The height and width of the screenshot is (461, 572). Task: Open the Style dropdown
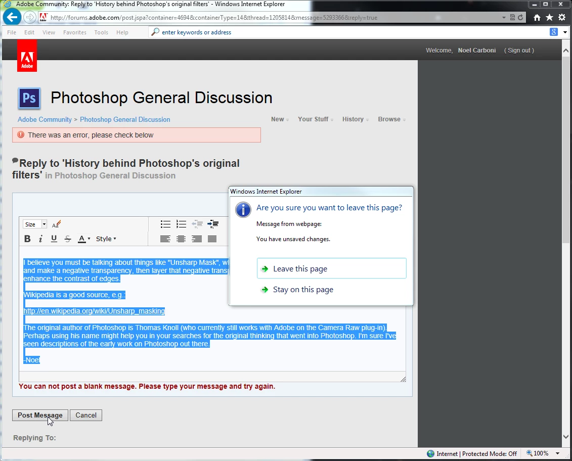(106, 239)
